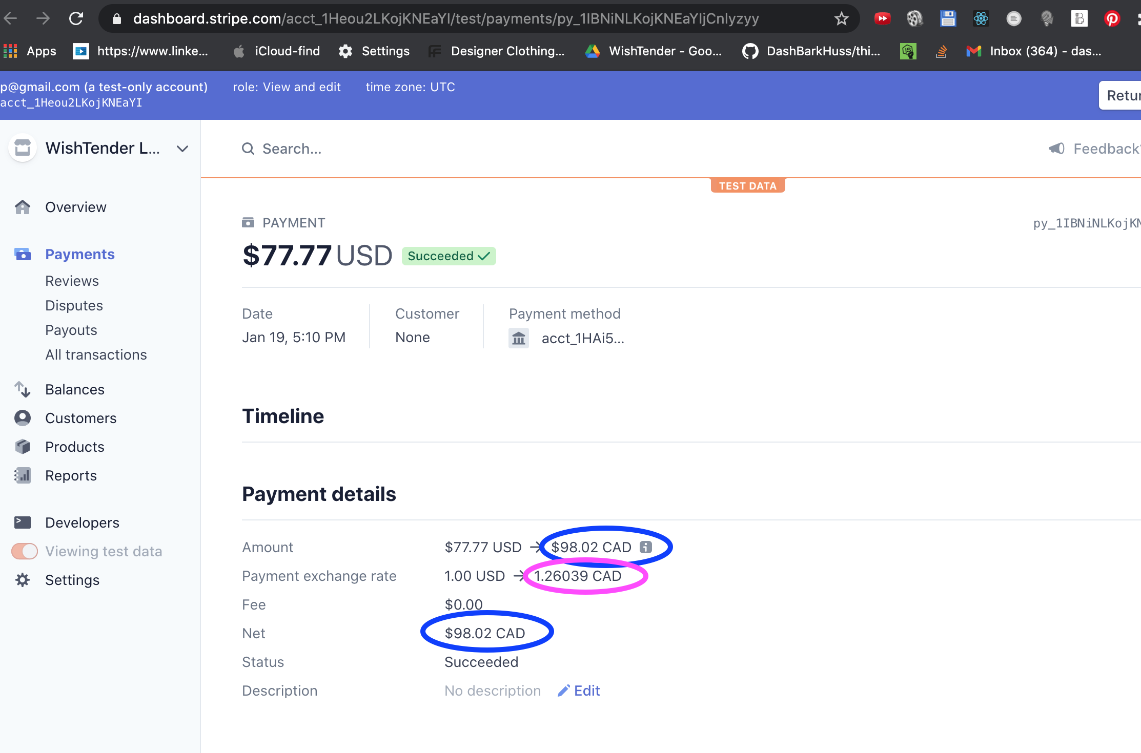Click the Pinterest extension icon

pyautogui.click(x=1111, y=19)
